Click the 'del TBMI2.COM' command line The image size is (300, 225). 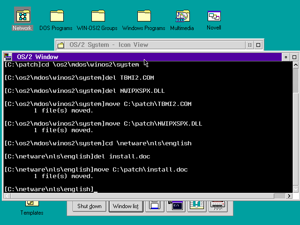pos(79,78)
